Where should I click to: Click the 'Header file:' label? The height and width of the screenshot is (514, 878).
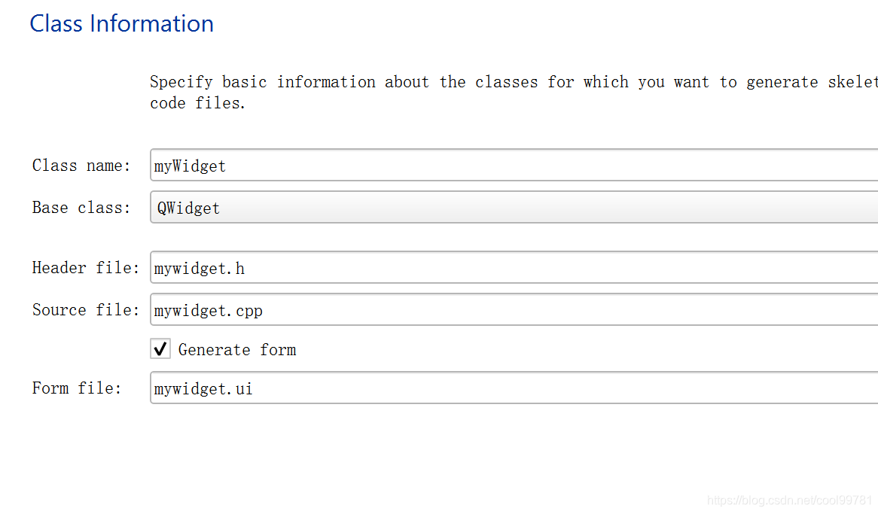(x=86, y=268)
